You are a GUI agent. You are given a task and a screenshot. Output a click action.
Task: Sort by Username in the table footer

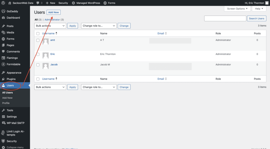pos(50,79)
